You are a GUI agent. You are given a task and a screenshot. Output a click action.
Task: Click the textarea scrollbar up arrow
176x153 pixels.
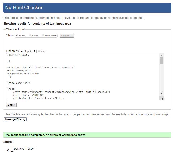pos(161,55)
